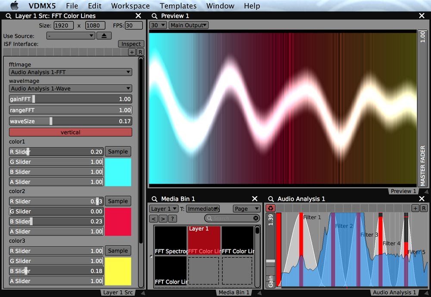Click the width size field 1920
Viewport: 431px width, 297px height.
click(x=63, y=25)
